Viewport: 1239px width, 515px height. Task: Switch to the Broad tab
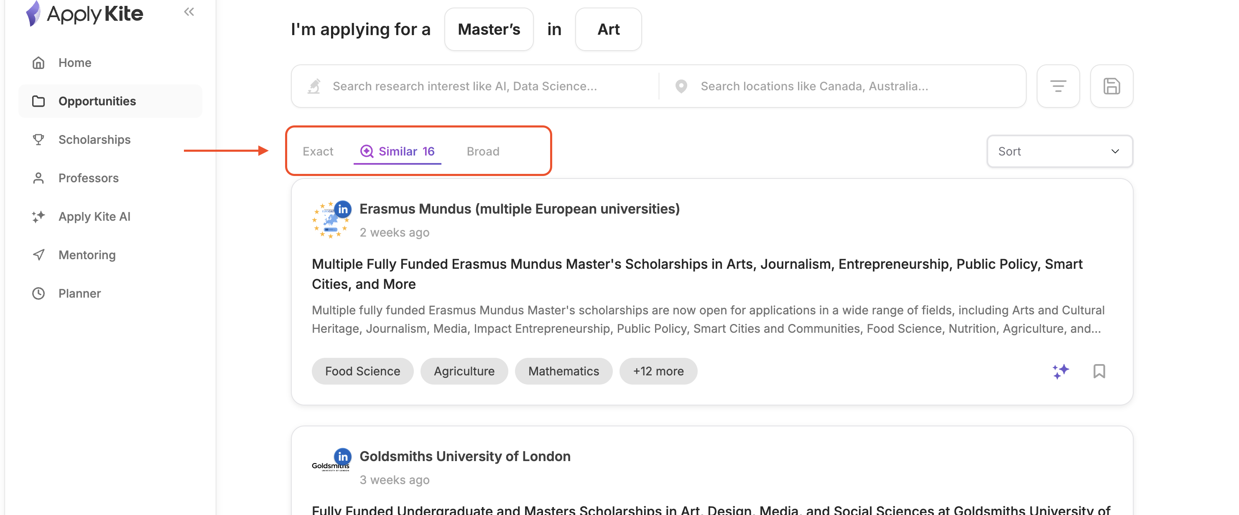click(482, 151)
